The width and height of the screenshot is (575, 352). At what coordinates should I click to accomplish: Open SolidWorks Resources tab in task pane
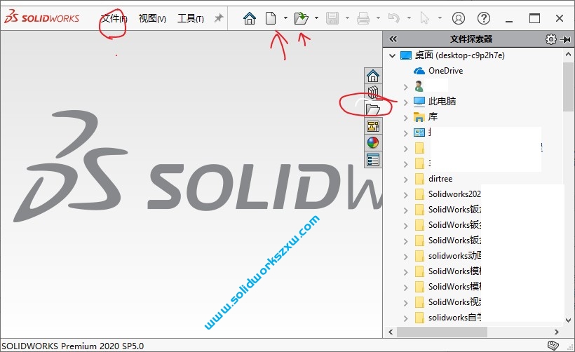coord(373,76)
